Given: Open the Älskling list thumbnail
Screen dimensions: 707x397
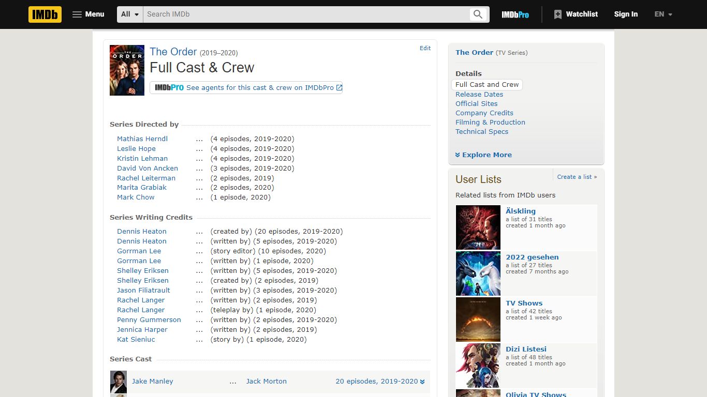Looking at the screenshot, I should tap(478, 228).
